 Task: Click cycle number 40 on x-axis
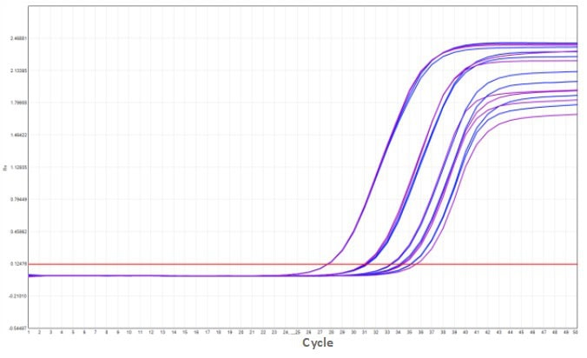click(x=465, y=332)
